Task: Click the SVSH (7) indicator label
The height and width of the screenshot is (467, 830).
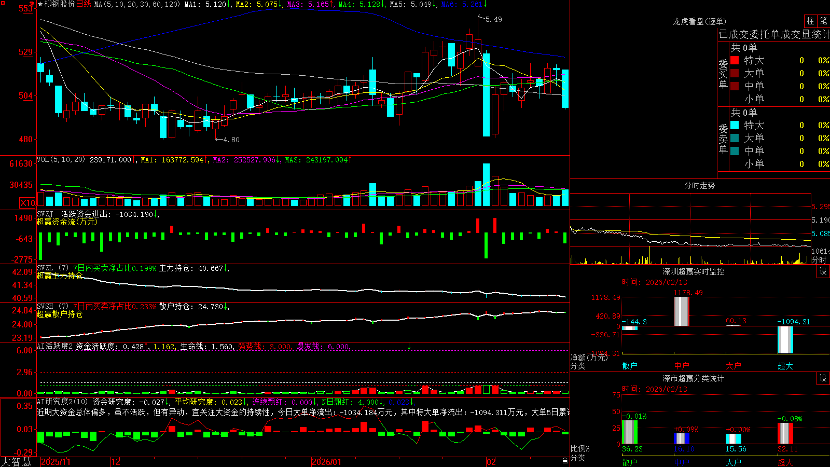Action: click(x=53, y=307)
